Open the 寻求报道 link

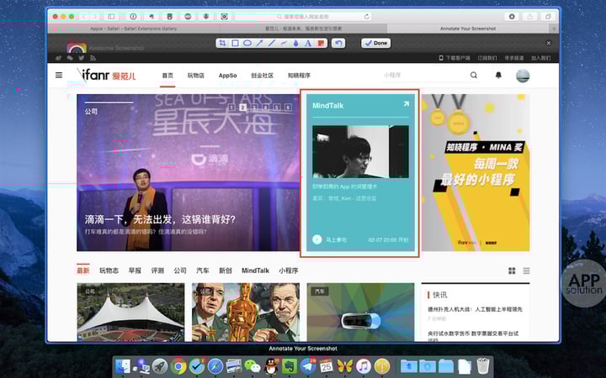point(514,58)
